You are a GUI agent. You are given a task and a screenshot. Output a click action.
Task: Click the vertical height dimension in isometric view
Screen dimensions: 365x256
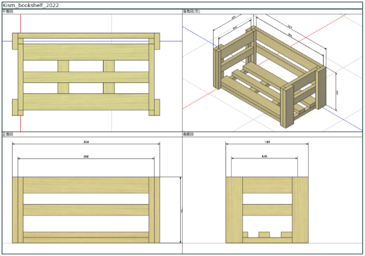pos(337,92)
